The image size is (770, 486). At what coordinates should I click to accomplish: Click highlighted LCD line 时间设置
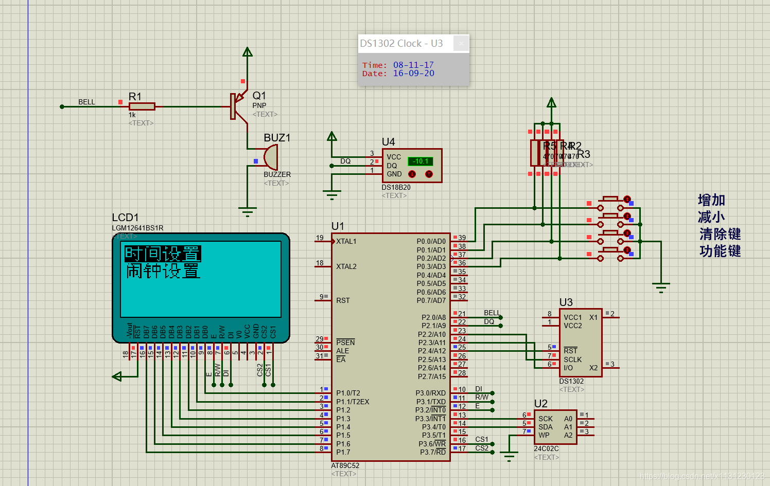[x=163, y=254]
